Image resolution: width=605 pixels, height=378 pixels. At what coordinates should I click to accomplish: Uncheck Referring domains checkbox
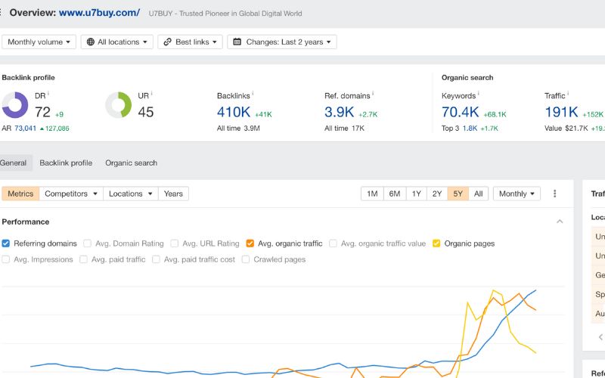coord(5,243)
